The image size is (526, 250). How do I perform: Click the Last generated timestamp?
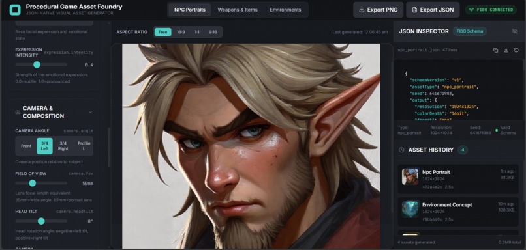click(x=360, y=32)
